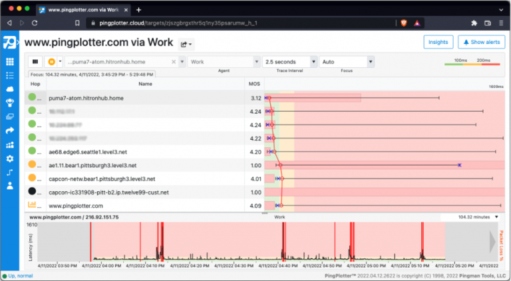Open the settings gear in left sidebar
511x281 pixels.
click(10, 158)
